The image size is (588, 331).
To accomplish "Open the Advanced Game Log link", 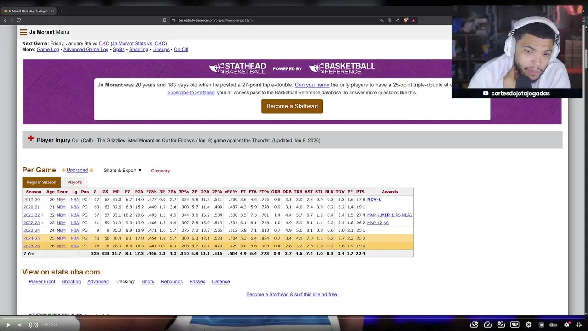I will (86, 50).
